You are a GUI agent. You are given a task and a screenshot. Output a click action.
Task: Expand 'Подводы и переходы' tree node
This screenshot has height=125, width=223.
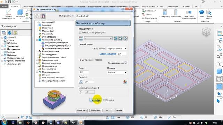coord(37,63)
